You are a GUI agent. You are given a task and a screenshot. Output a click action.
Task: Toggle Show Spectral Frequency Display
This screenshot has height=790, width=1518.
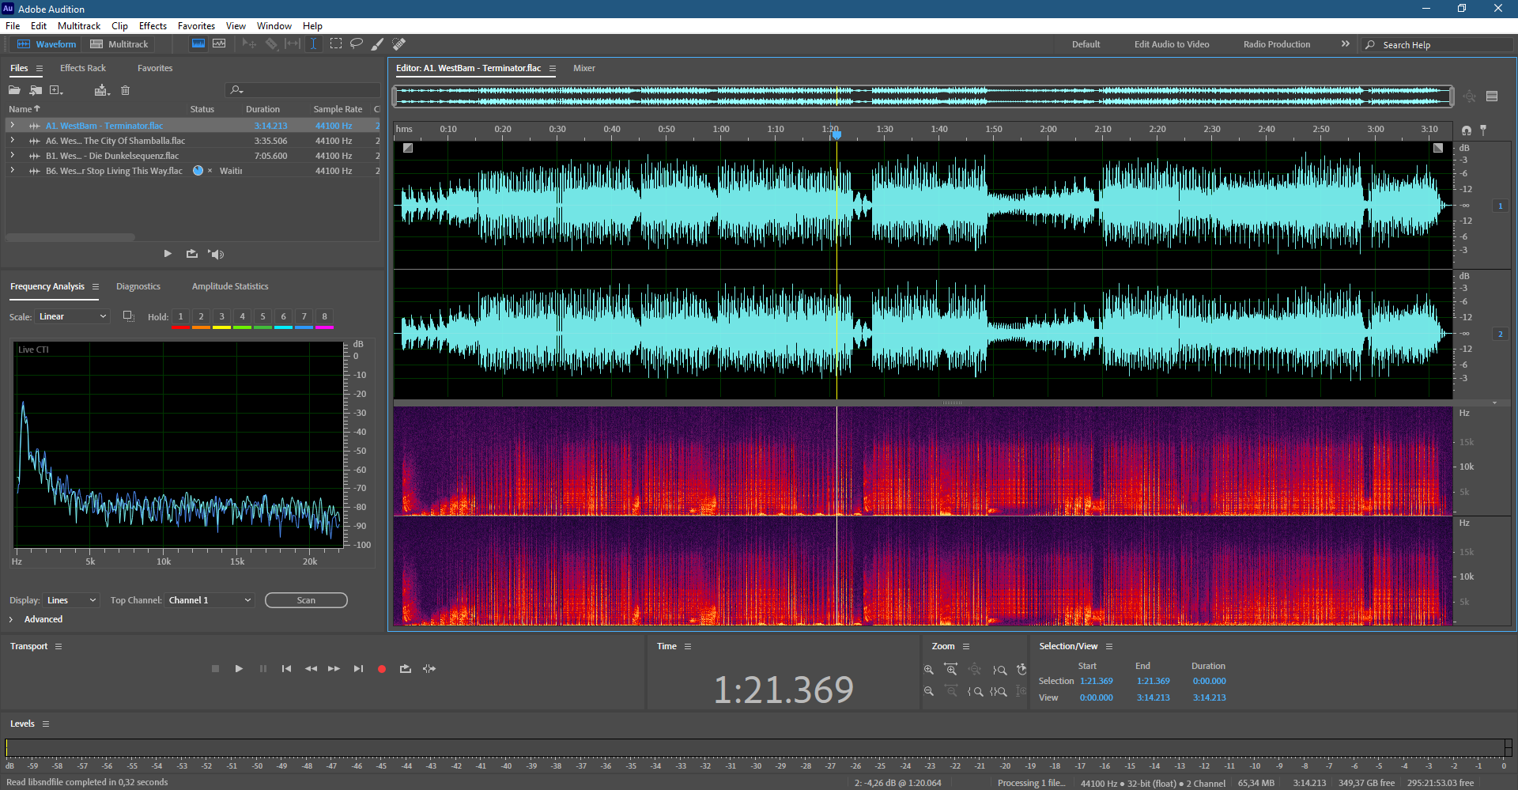[x=198, y=44]
